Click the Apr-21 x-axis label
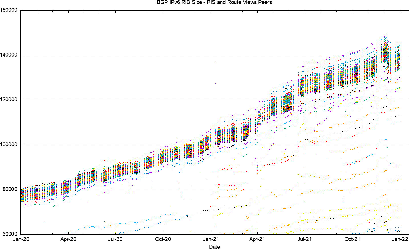 click(257, 239)
